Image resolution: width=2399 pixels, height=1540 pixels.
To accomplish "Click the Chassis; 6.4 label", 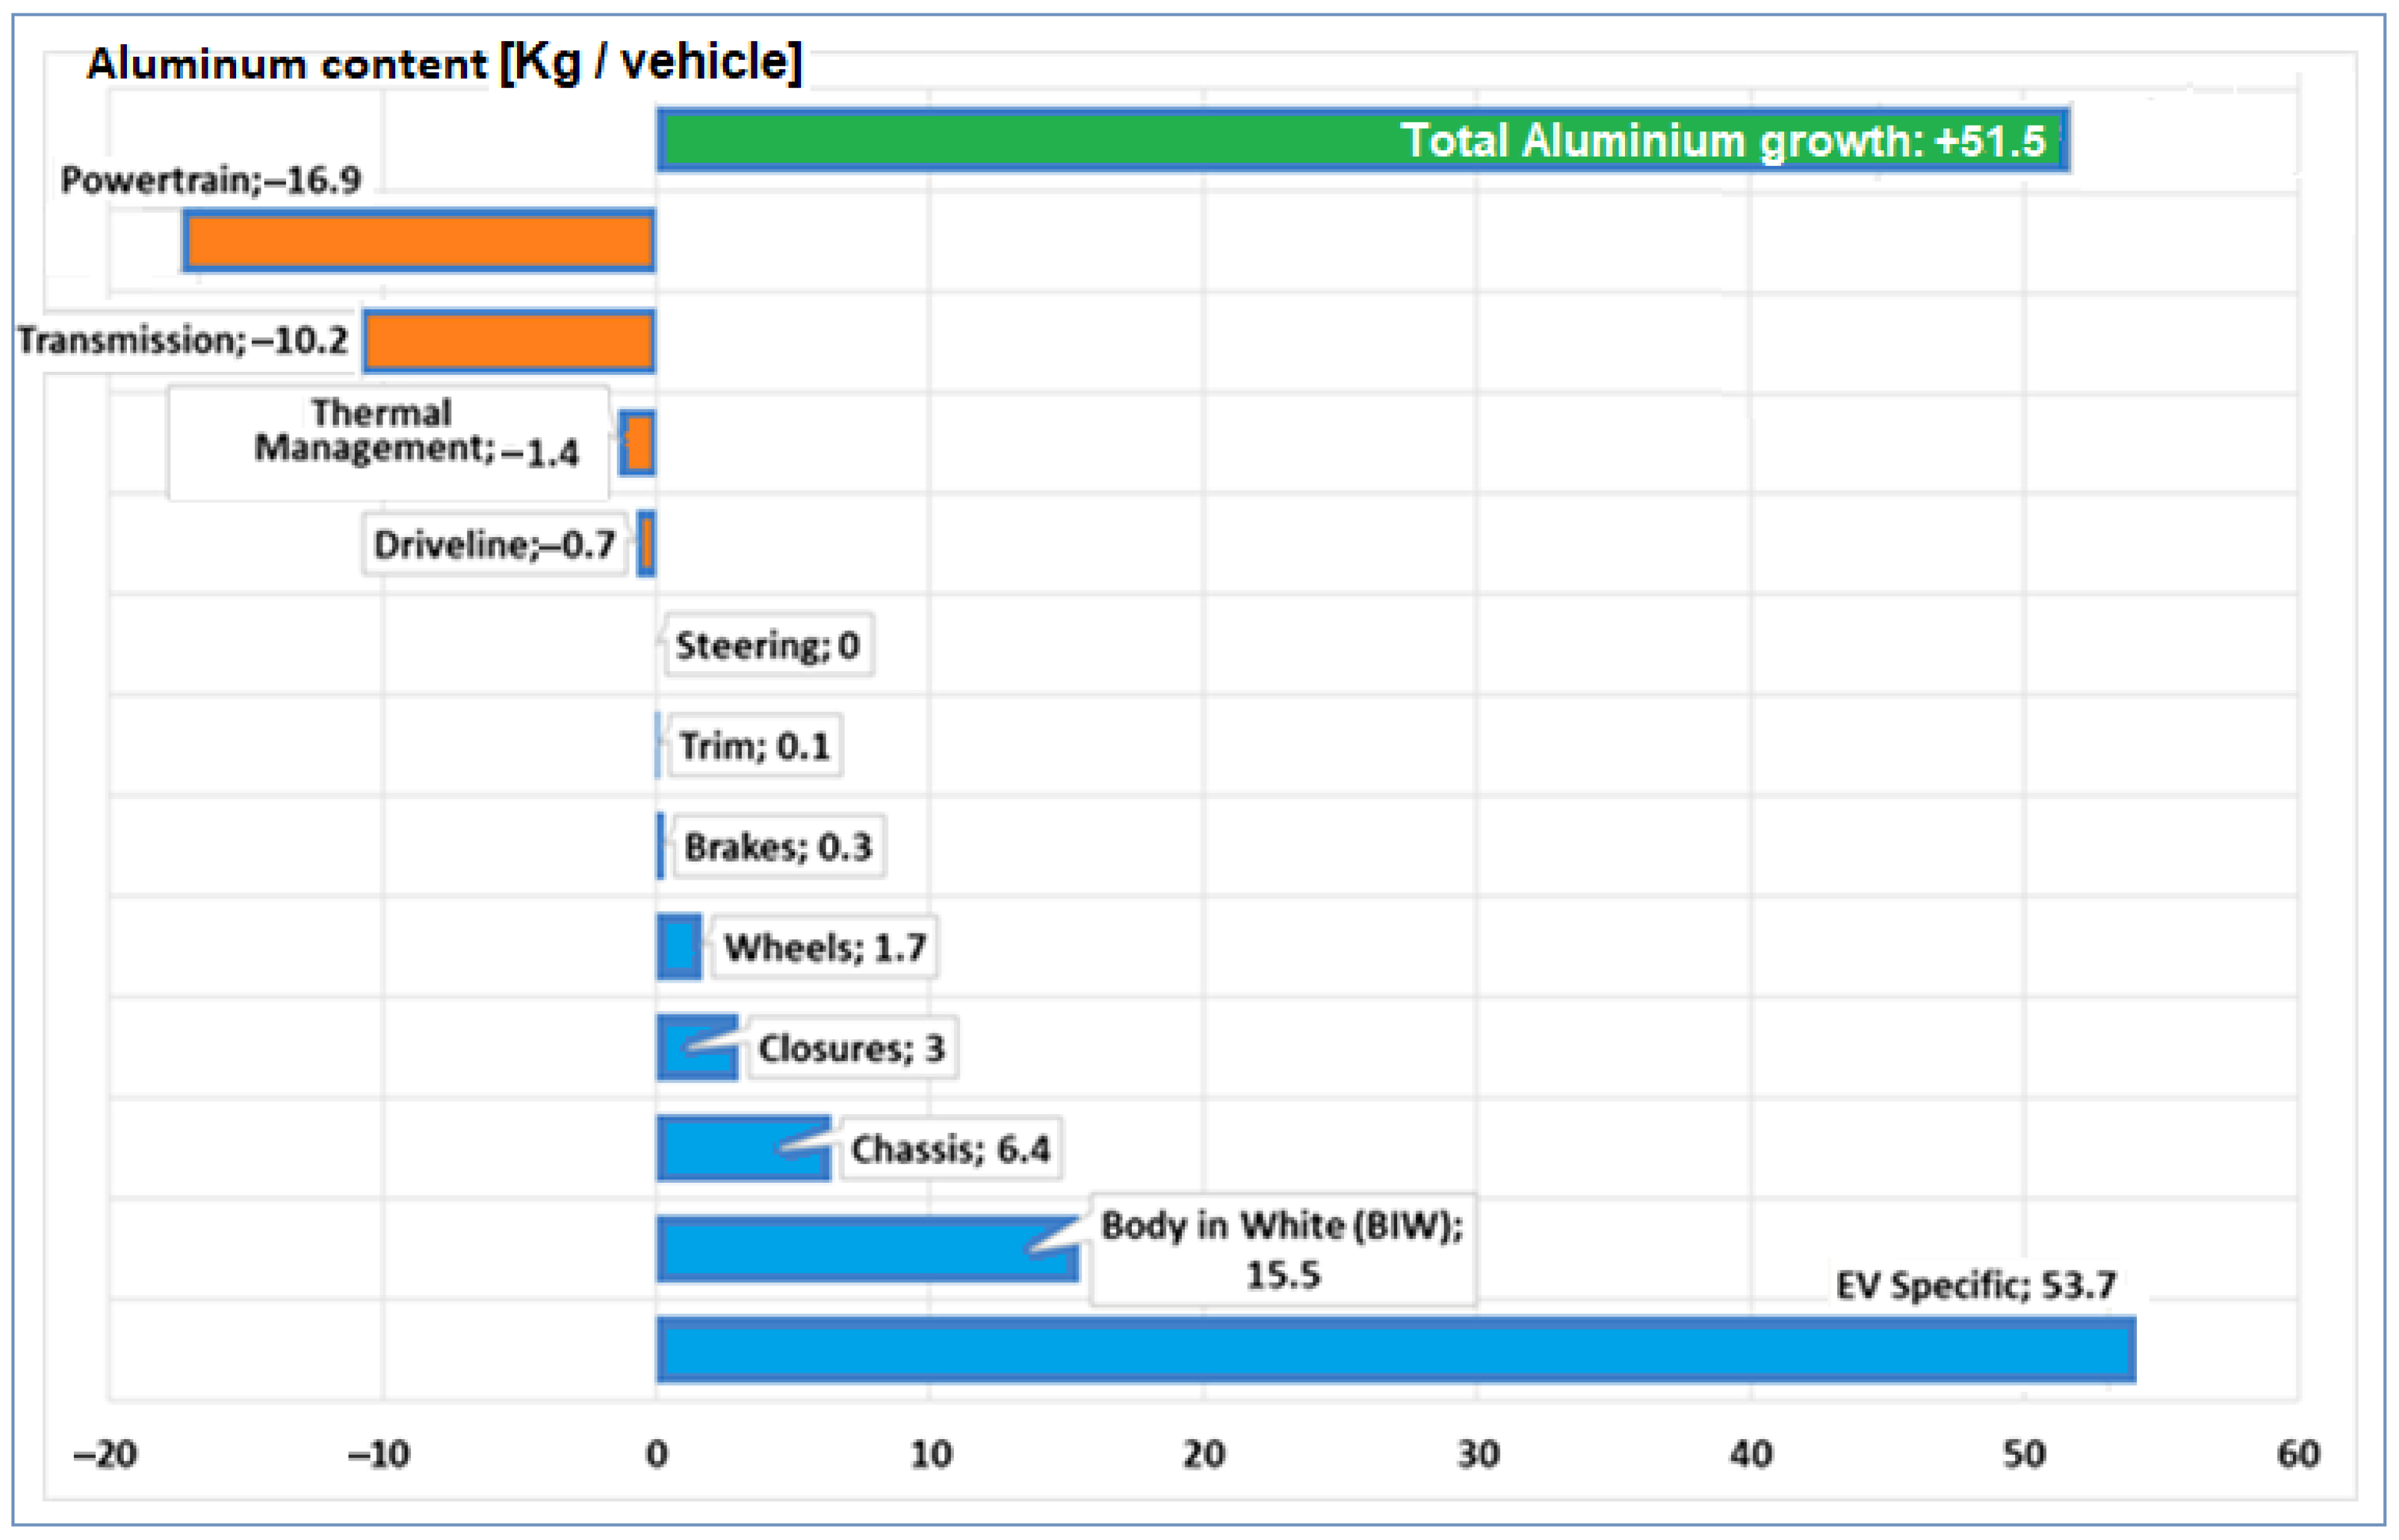I will tap(950, 1149).
